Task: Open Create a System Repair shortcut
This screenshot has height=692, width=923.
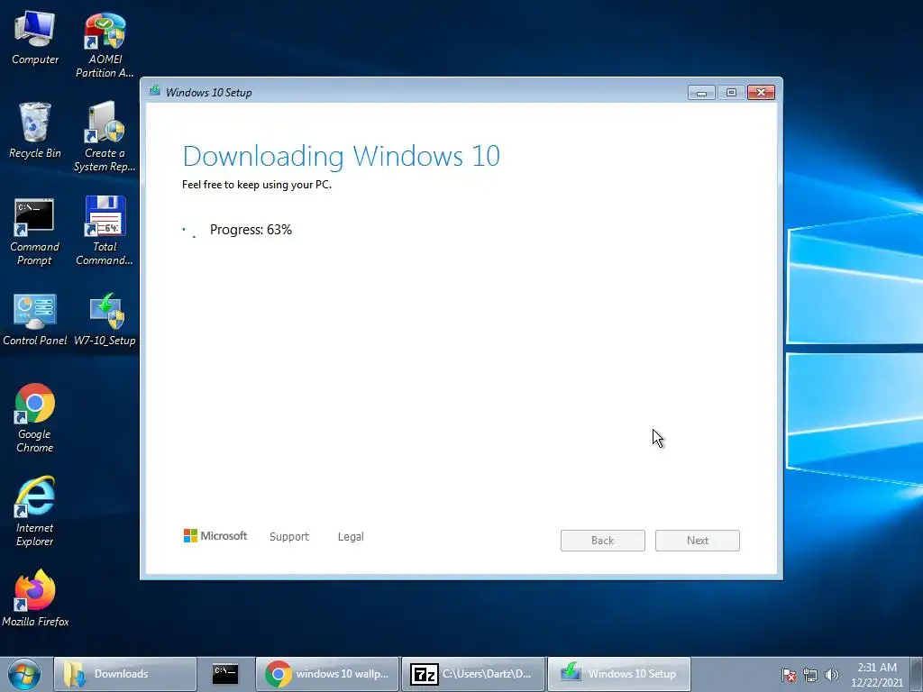Action: tap(105, 137)
